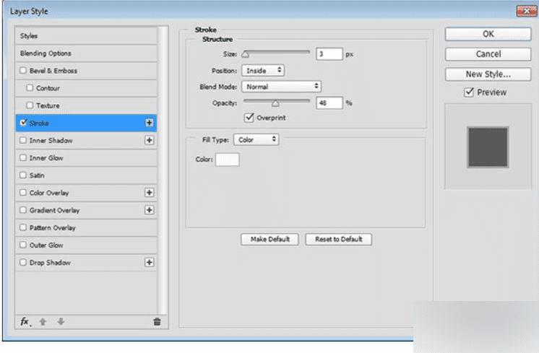The width and height of the screenshot is (539, 353).
Task: Enable the Bevel & Emboss checkbox
Action: coord(23,71)
